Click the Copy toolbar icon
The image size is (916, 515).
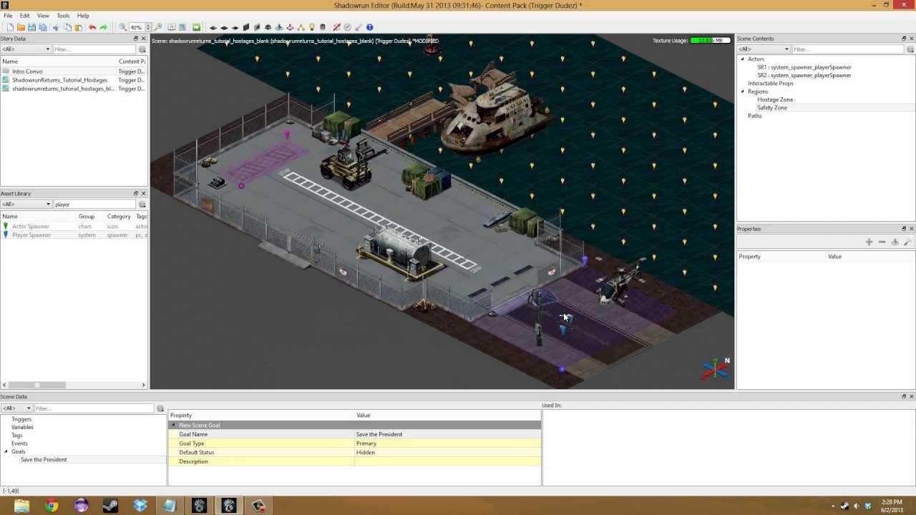click(x=67, y=27)
